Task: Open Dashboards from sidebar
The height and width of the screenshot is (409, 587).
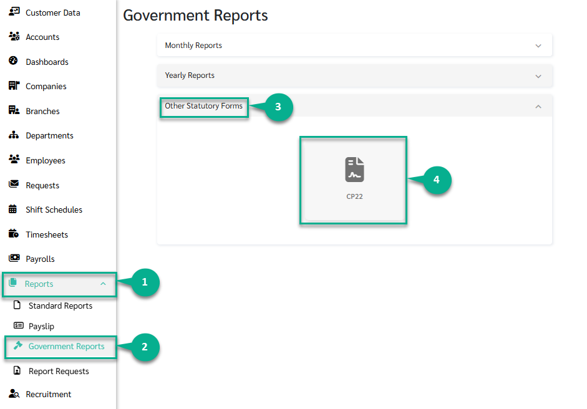Action: (47, 62)
